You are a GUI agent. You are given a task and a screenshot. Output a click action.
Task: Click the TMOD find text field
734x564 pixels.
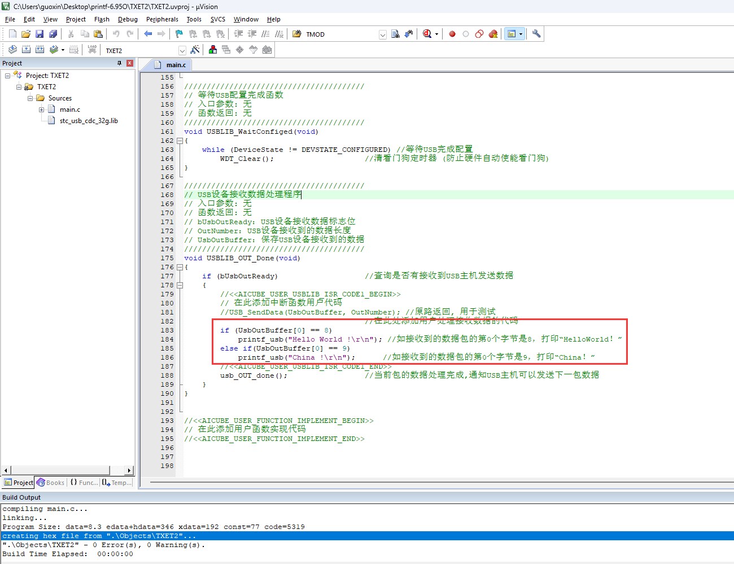[341, 34]
